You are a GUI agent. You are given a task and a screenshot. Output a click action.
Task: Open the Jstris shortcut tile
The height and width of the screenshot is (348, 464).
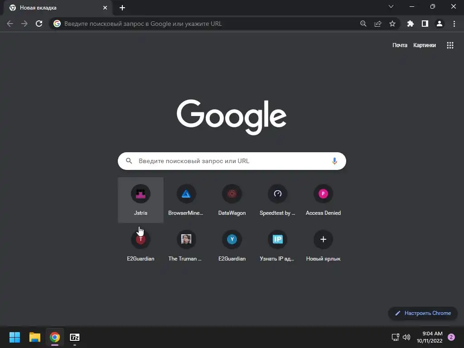pos(140,200)
